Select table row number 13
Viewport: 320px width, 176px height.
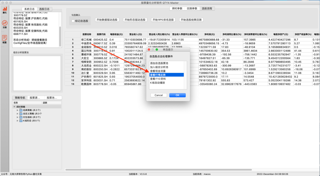pos(73,84)
